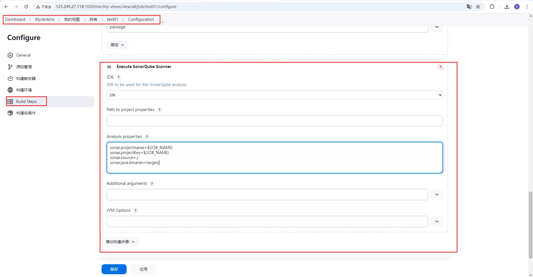Viewport: 533px width, 277px height.
Task: Save the configuration with 保存
Action: pos(114,269)
